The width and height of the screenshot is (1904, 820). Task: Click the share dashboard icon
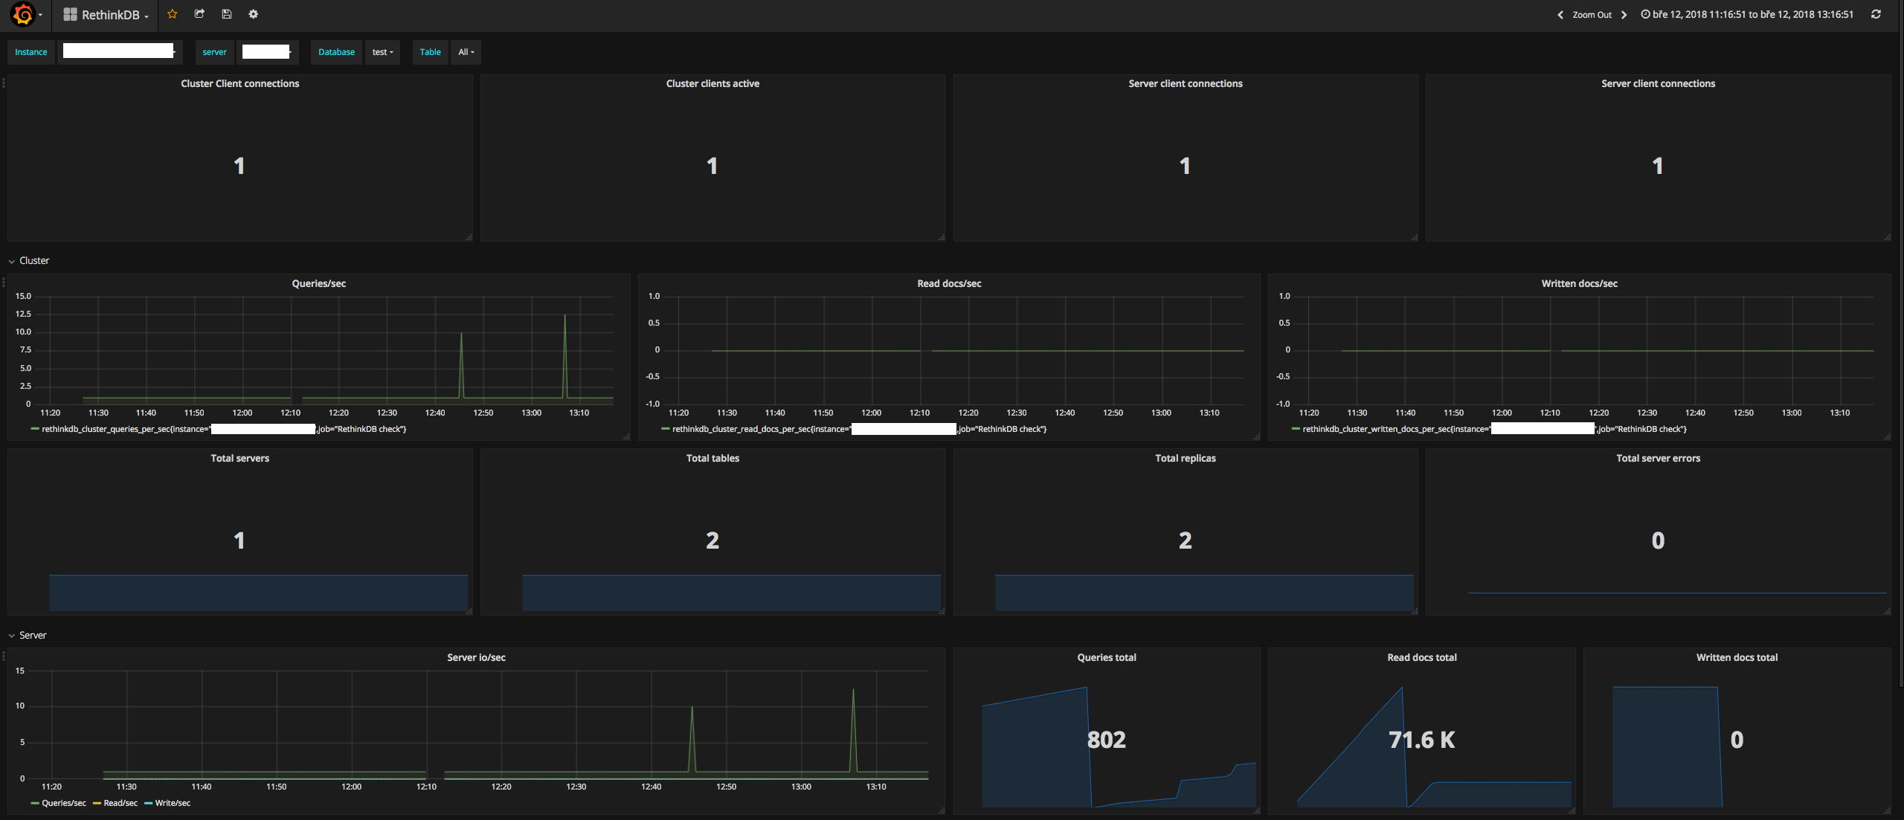[199, 14]
